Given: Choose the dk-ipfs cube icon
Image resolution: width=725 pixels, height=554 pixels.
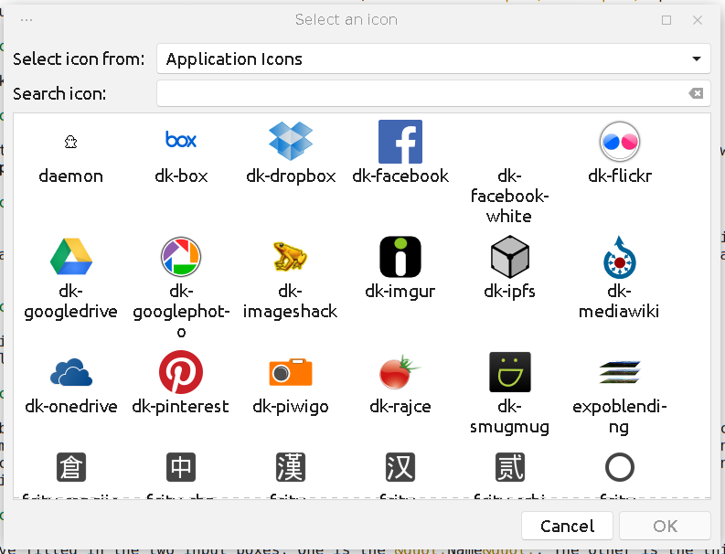Looking at the screenshot, I should click(x=510, y=257).
